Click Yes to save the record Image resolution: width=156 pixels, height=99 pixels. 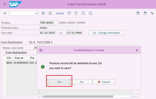pos(59,82)
